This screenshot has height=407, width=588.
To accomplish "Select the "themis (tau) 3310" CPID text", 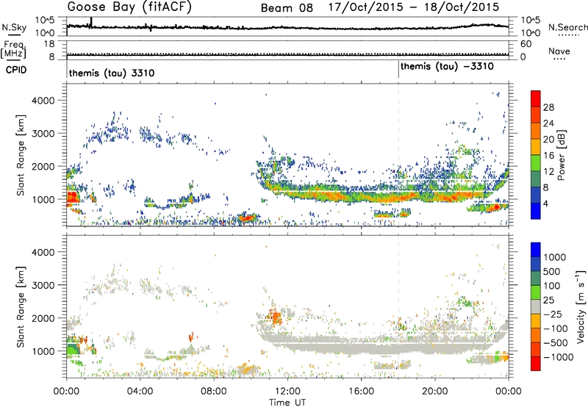I will coord(112,73).
